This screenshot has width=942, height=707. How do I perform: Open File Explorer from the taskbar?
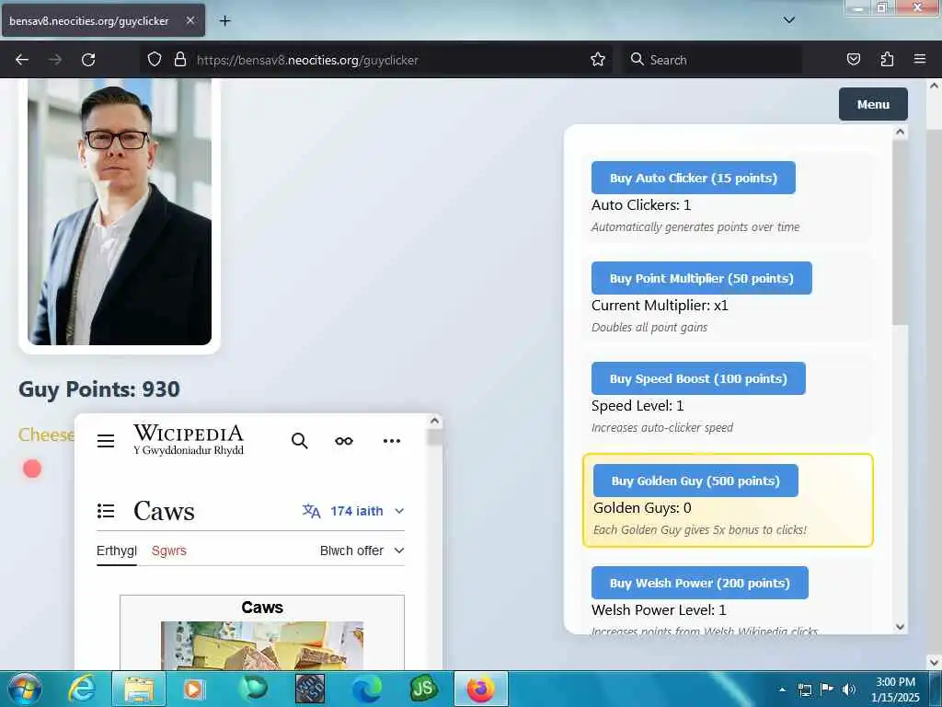[x=139, y=689]
